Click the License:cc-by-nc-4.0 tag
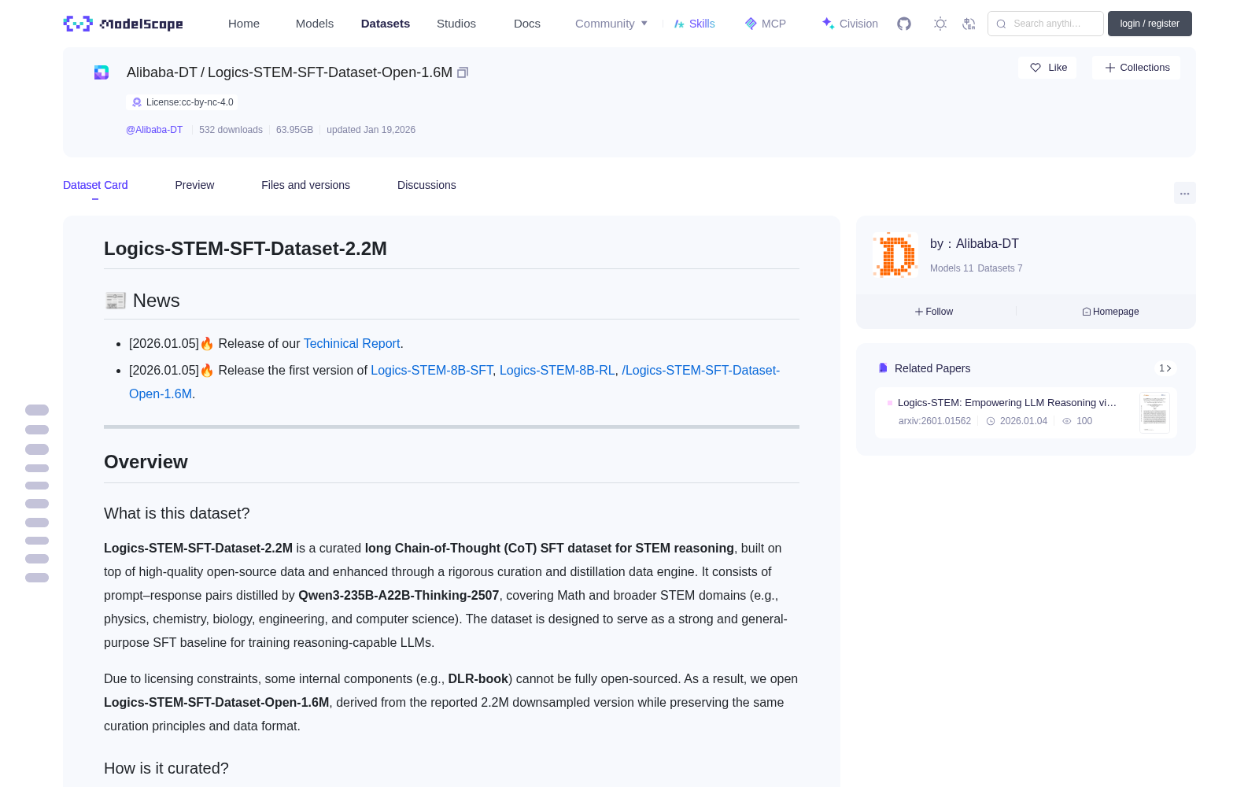The width and height of the screenshot is (1259, 787). pos(182,102)
